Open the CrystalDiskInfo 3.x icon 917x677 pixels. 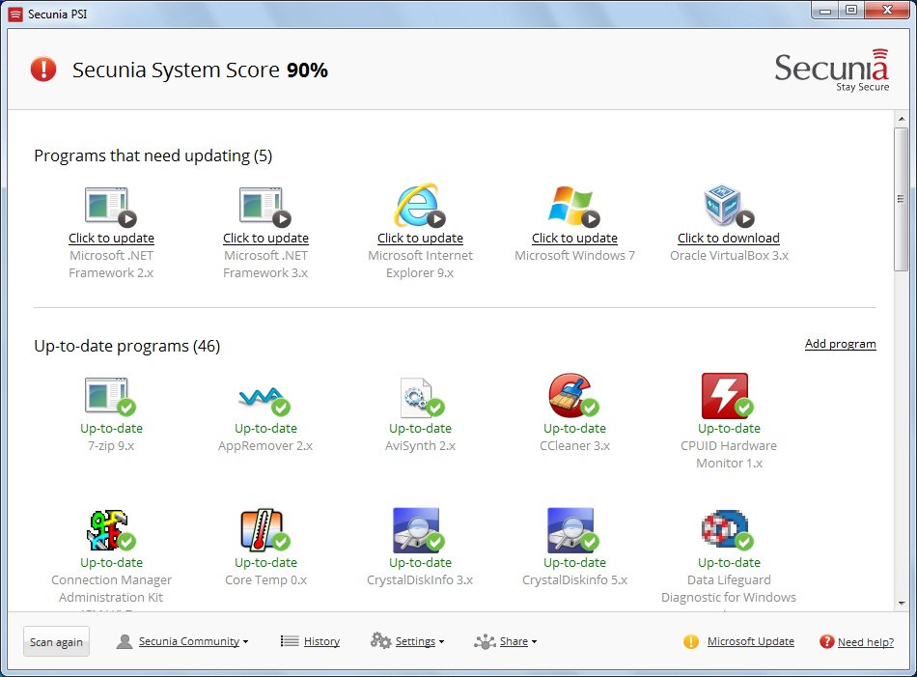pyautogui.click(x=419, y=530)
